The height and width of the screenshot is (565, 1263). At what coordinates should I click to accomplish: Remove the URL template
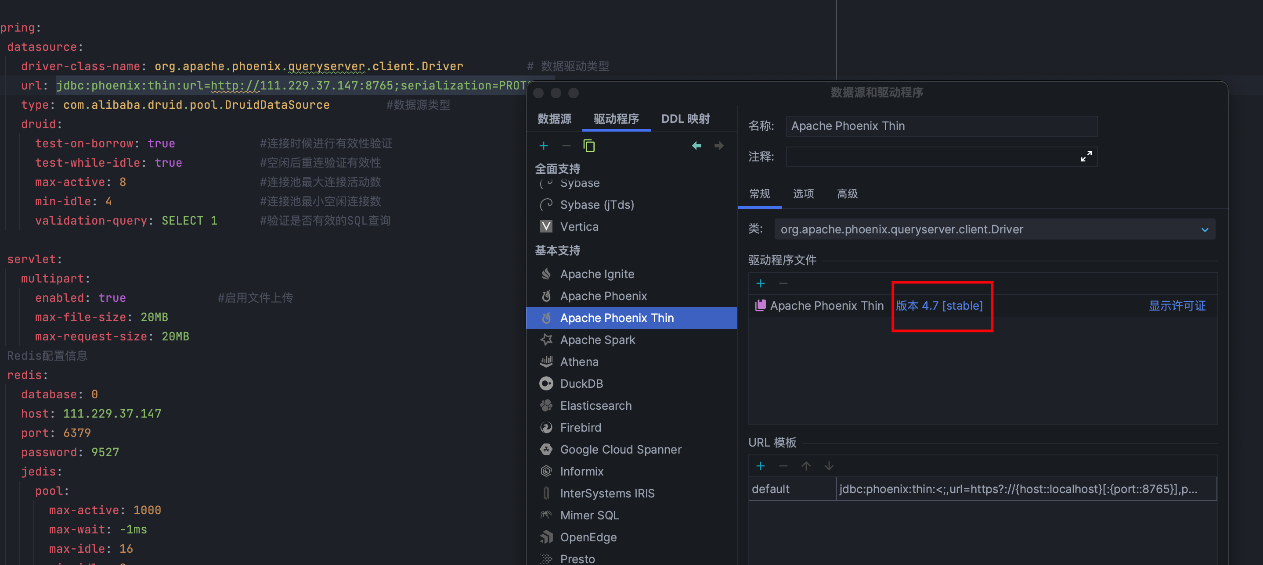(783, 466)
